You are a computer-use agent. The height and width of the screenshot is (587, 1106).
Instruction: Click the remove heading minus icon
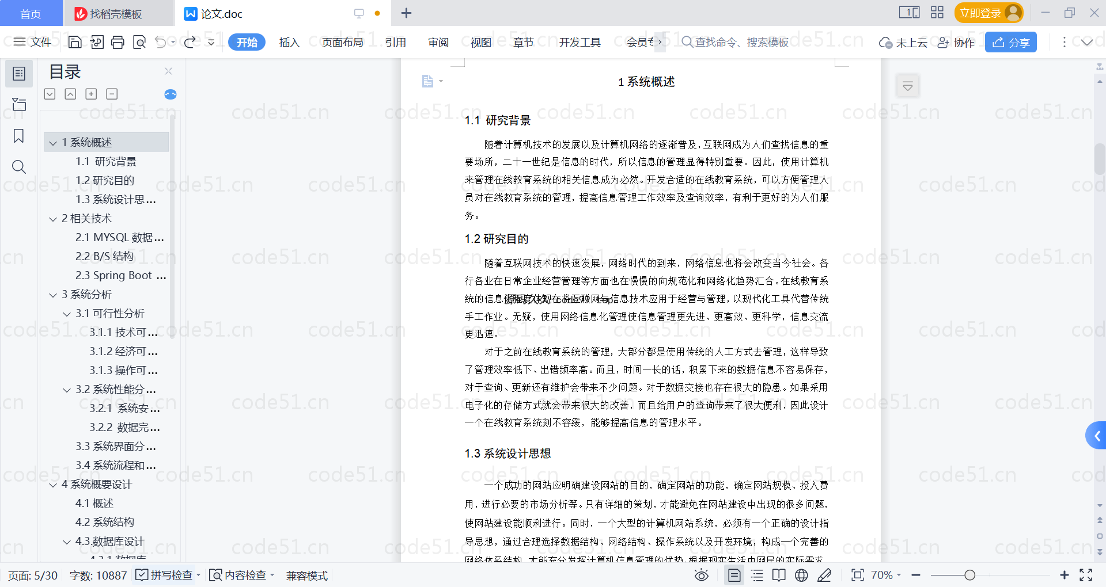click(112, 94)
